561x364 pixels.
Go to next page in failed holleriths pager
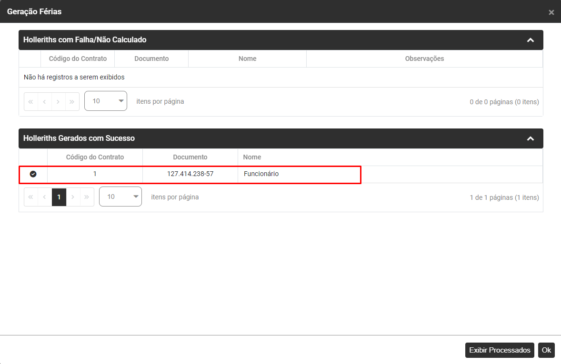coord(59,101)
